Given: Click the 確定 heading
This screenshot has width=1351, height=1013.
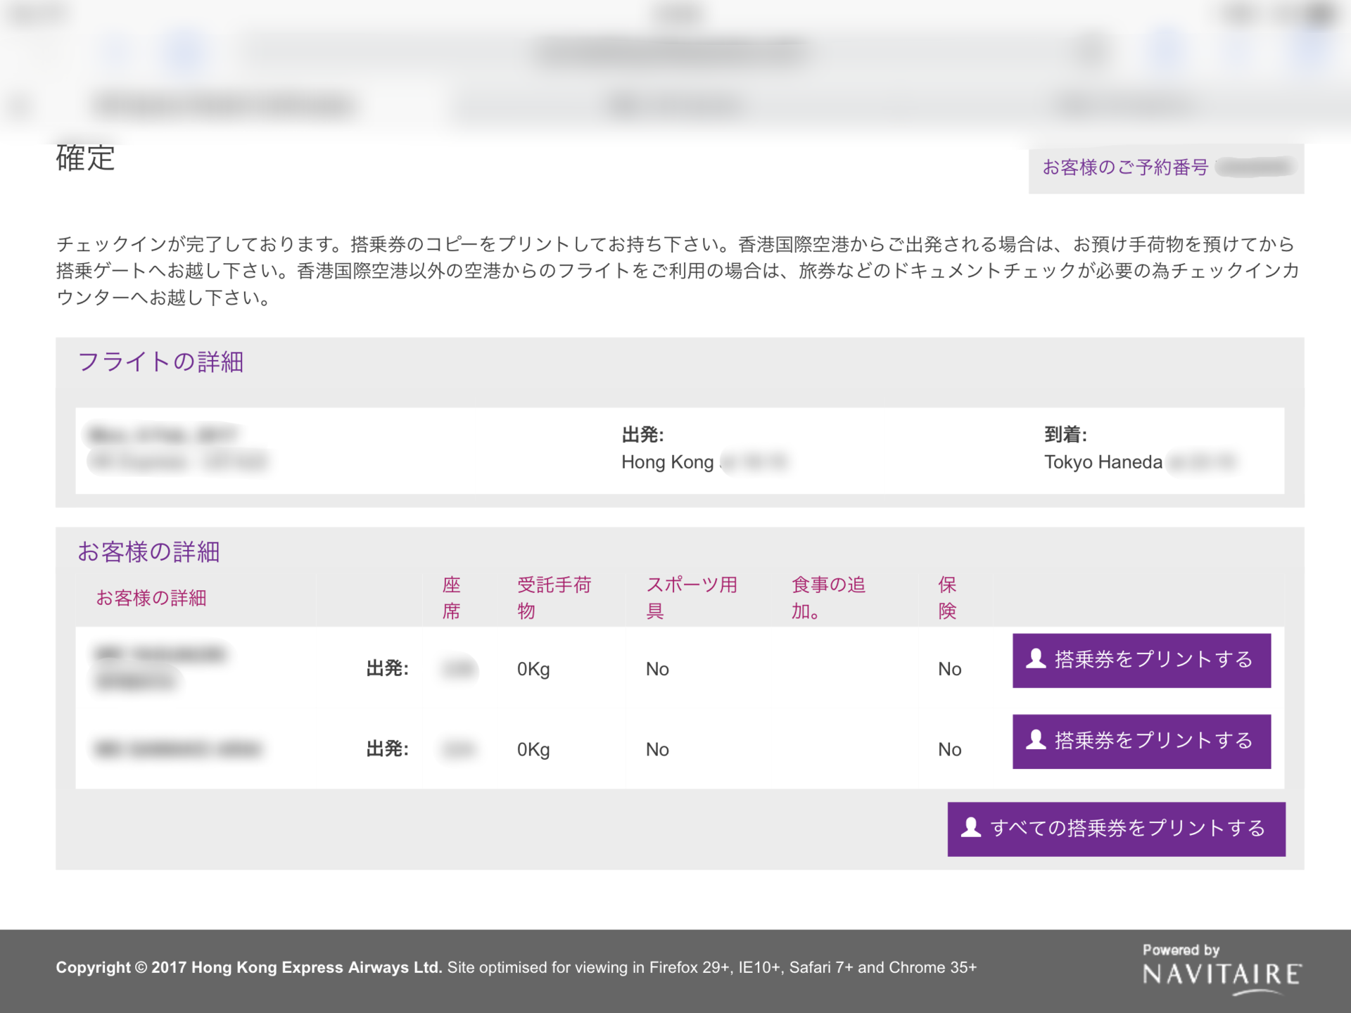Looking at the screenshot, I should click(85, 158).
